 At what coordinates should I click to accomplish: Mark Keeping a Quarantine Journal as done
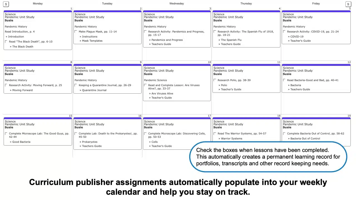point(76,85)
